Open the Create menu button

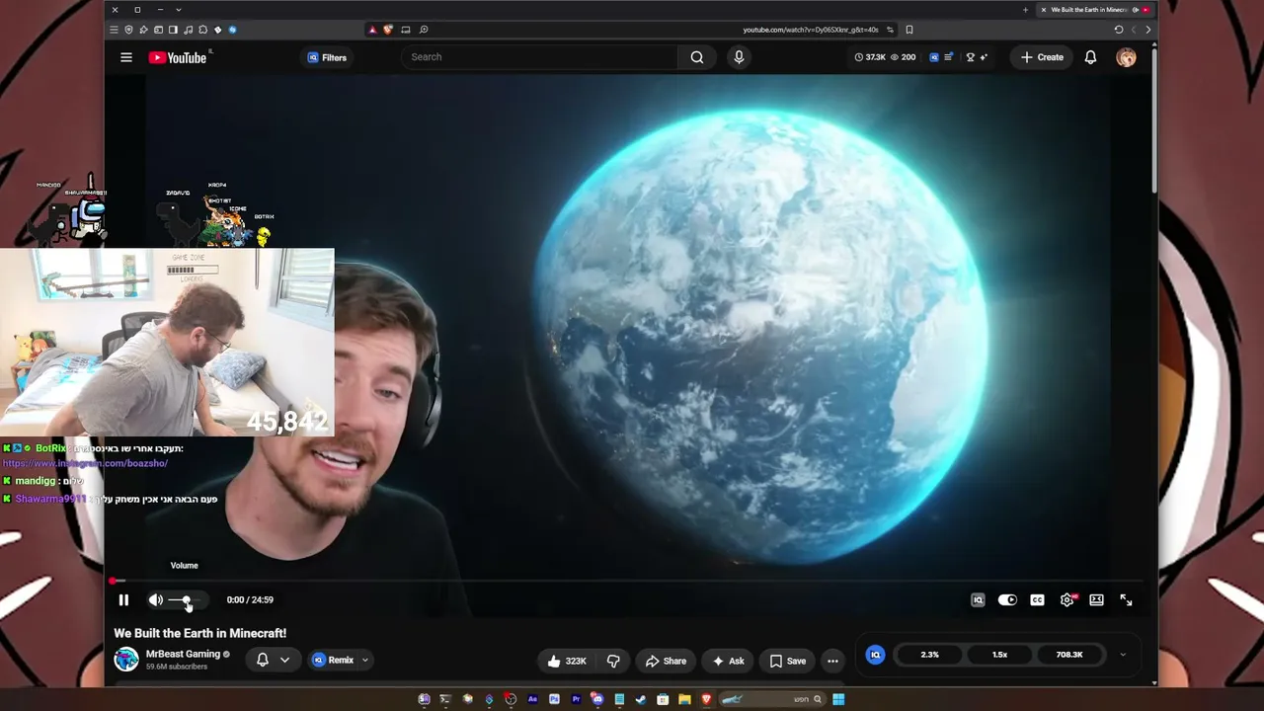[1042, 57]
